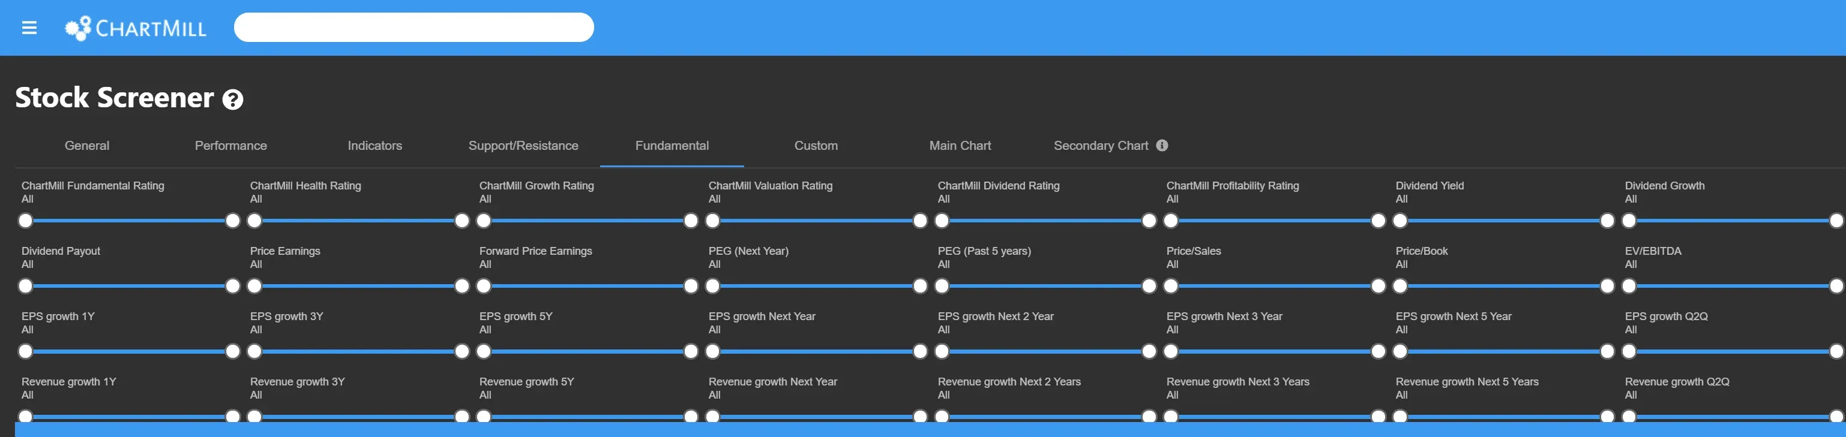The height and width of the screenshot is (437, 1846).
Task: Open the hamburger menu
Action: [x=29, y=28]
